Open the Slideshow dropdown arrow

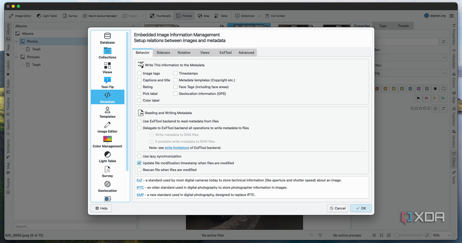(259, 16)
